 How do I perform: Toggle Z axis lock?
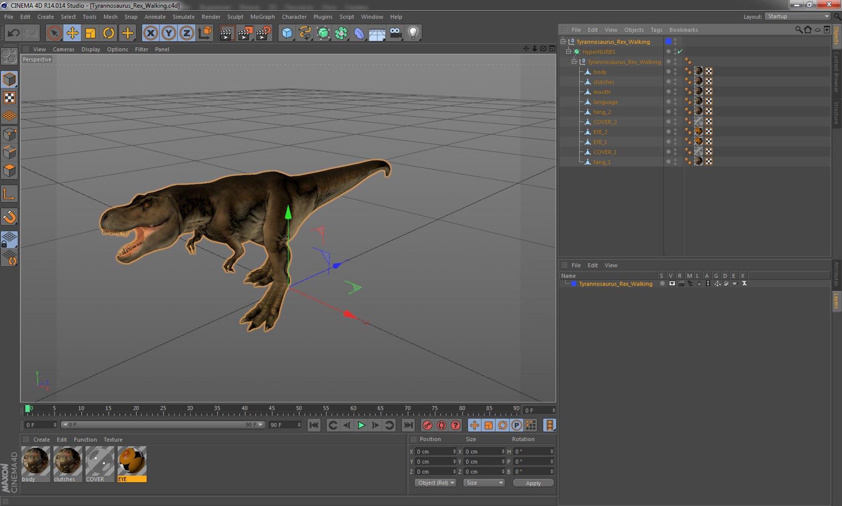click(x=187, y=33)
